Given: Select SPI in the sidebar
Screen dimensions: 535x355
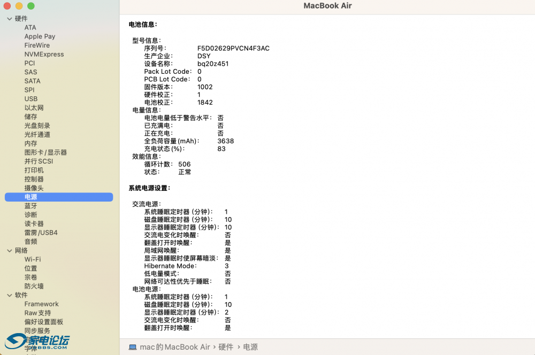Looking at the screenshot, I should (29, 90).
